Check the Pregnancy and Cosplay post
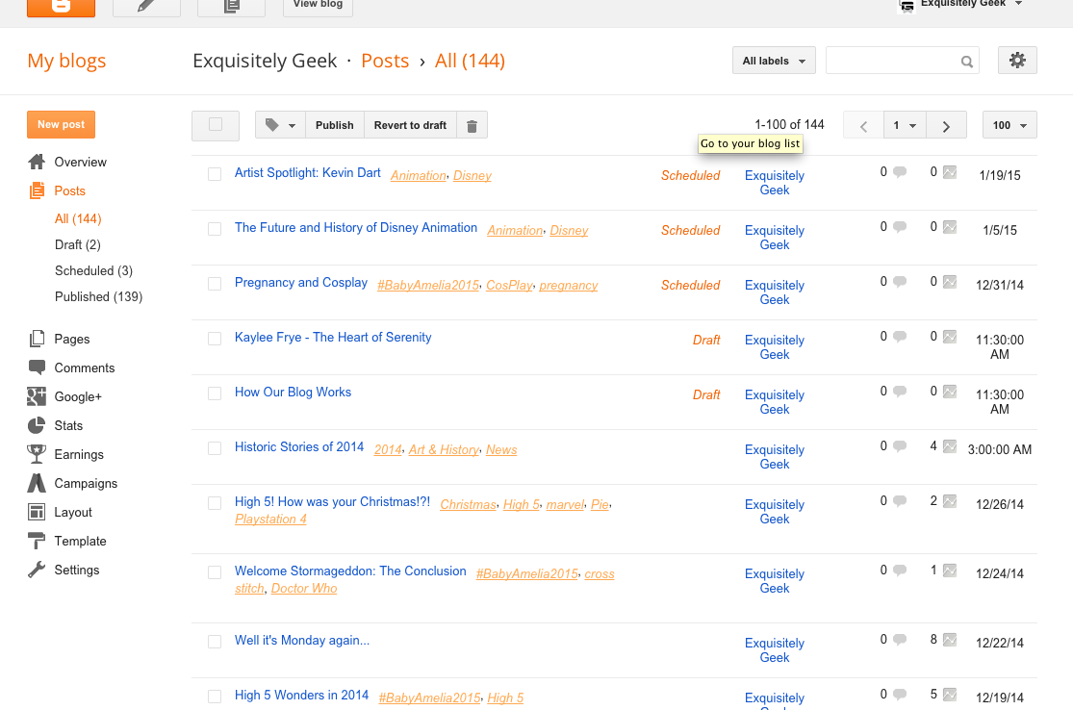This screenshot has height=710, width=1073. 215,284
